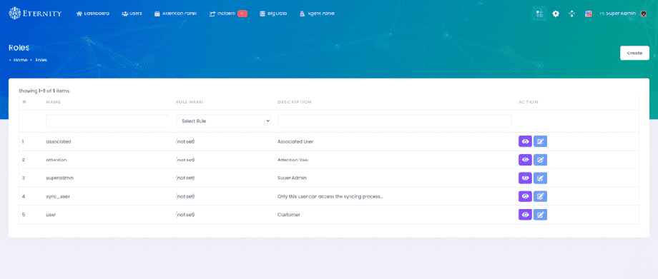Click the 'sync_user' name cell

(58, 196)
